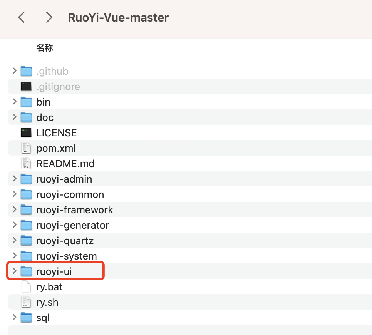Click the .gitignore file icon

[26, 87]
